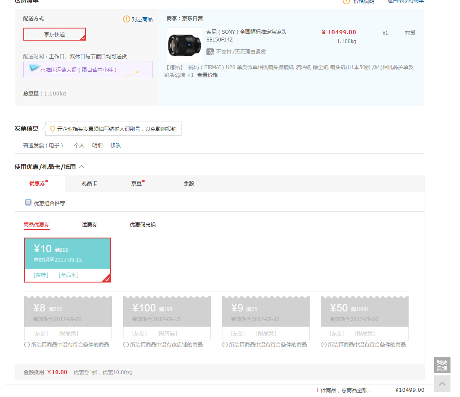Click the 总商品金额 ¥10499.00 total
This screenshot has width=460, height=397.
tap(409, 390)
